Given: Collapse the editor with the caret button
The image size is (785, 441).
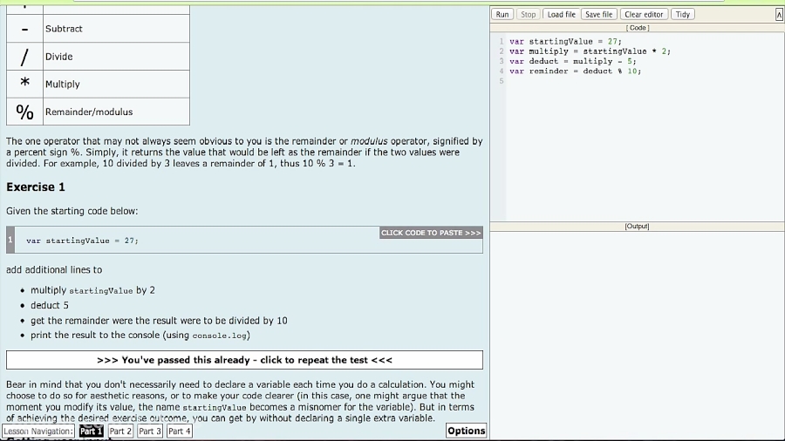Looking at the screenshot, I should click(x=779, y=14).
